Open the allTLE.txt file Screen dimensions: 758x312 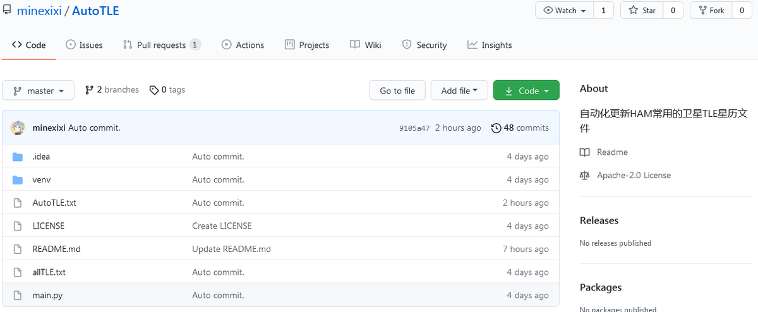tap(49, 272)
